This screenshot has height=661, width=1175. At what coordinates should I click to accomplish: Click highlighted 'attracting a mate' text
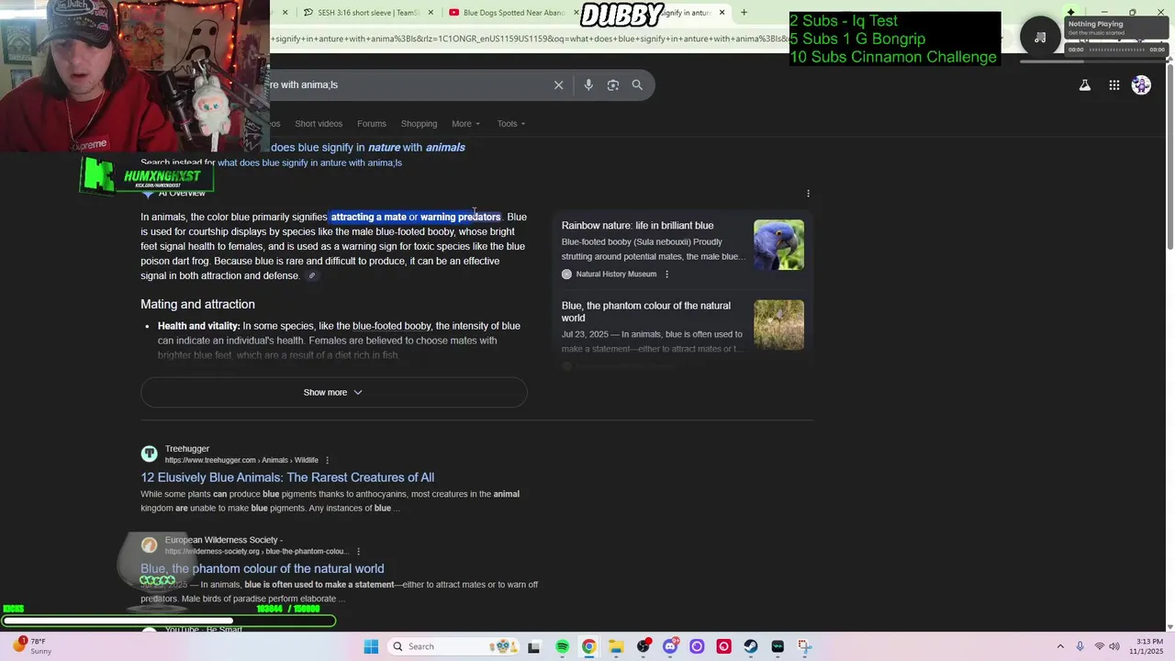tap(368, 218)
